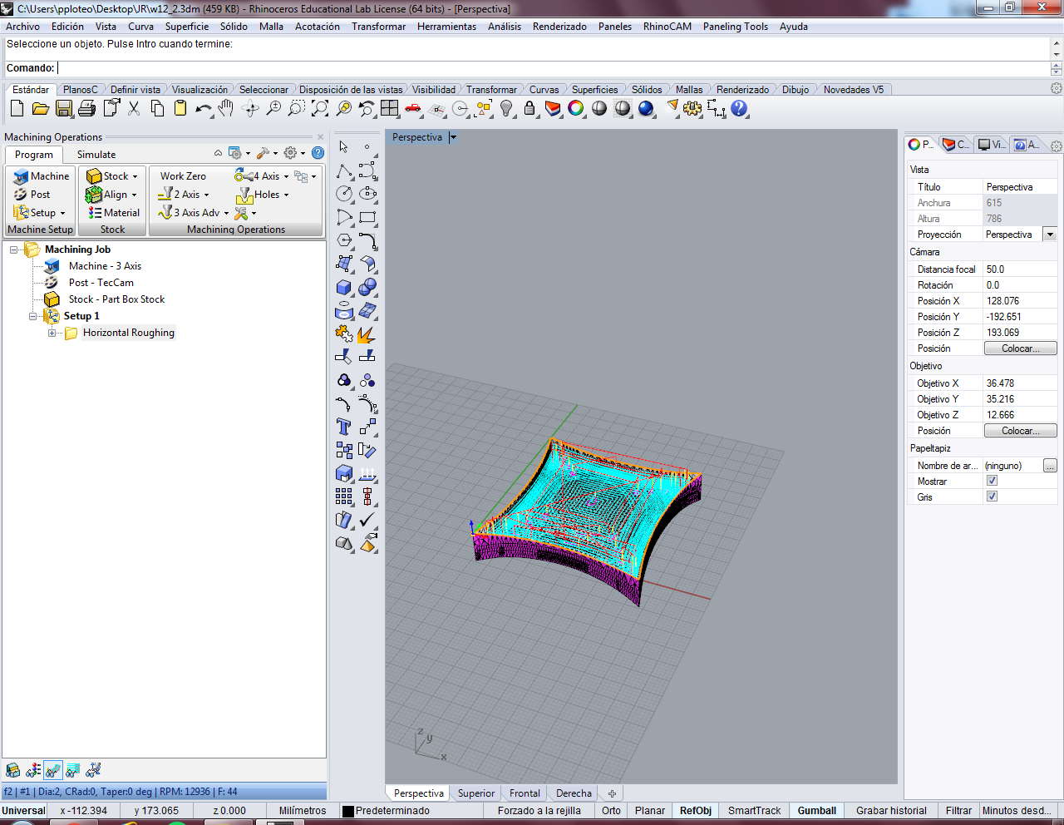Click the Material button in Stock group
The width and height of the screenshot is (1064, 825).
[x=114, y=213]
